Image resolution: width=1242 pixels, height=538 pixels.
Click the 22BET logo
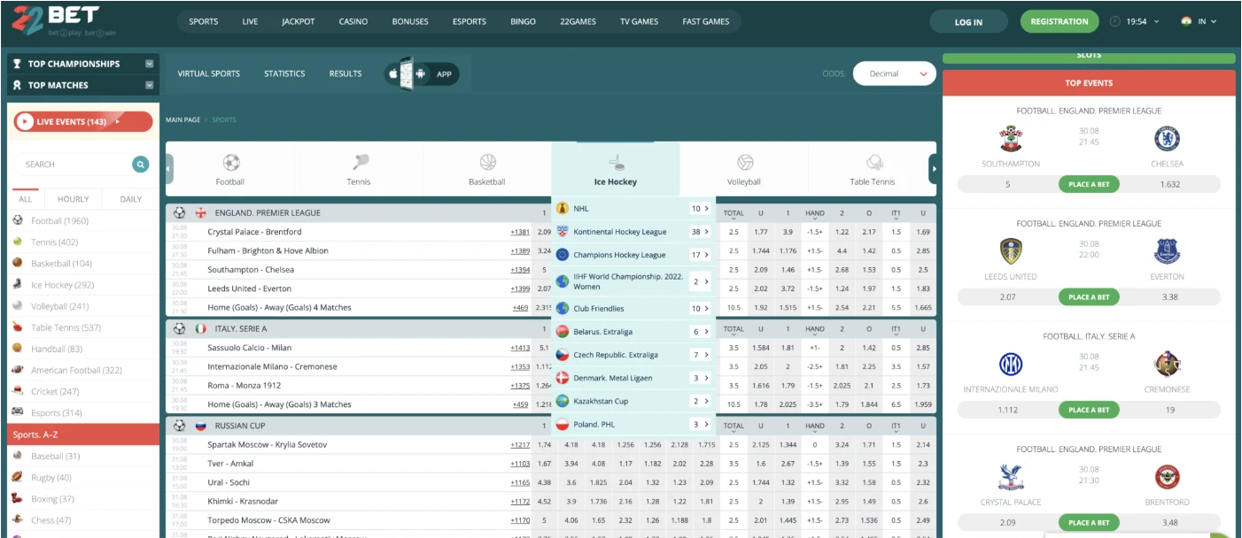click(x=64, y=21)
